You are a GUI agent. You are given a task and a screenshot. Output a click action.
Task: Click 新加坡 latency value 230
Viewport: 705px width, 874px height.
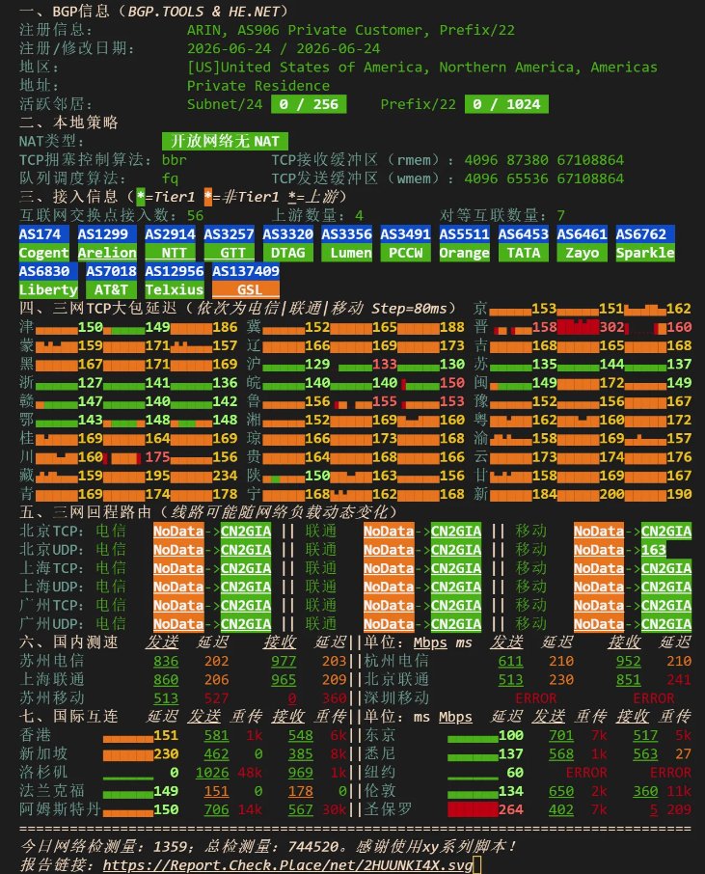pos(166,754)
